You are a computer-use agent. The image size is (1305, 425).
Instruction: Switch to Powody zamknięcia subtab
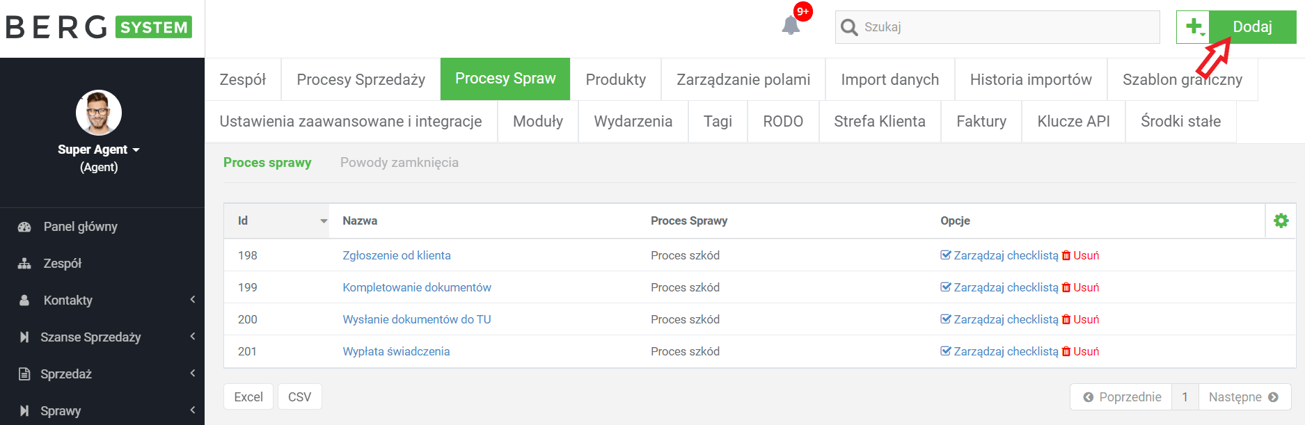click(x=400, y=162)
